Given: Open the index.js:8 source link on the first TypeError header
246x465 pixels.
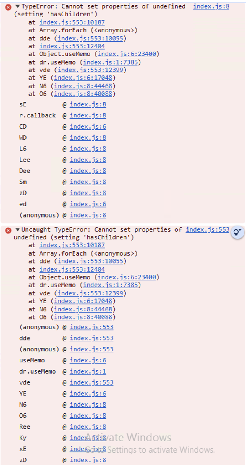Looking at the screenshot, I should click(211, 6).
